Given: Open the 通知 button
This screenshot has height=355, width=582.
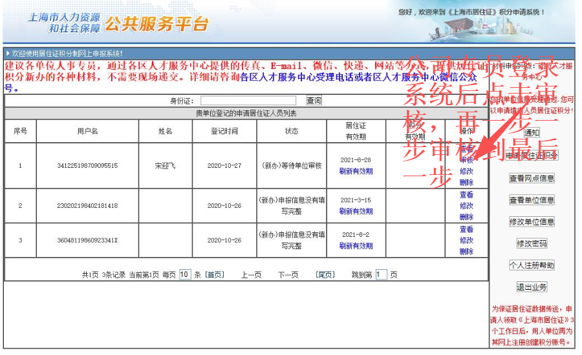Looking at the screenshot, I should point(532,132).
